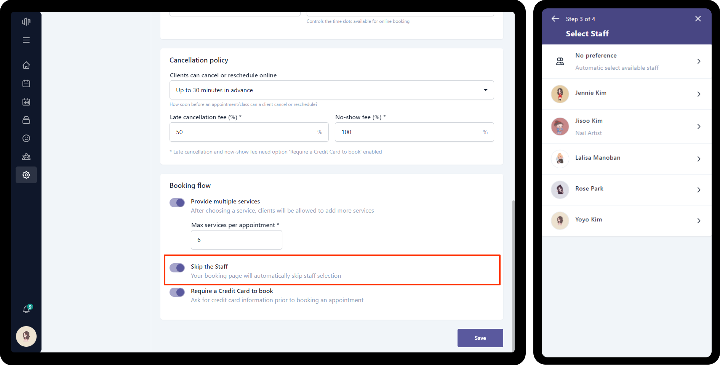This screenshot has width=720, height=365.
Task: Click the user profile avatar in sidebar
Action: click(26, 336)
